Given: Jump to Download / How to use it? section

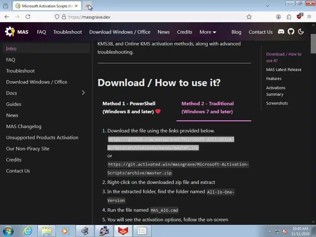Looking at the screenshot, I should tap(284, 57).
